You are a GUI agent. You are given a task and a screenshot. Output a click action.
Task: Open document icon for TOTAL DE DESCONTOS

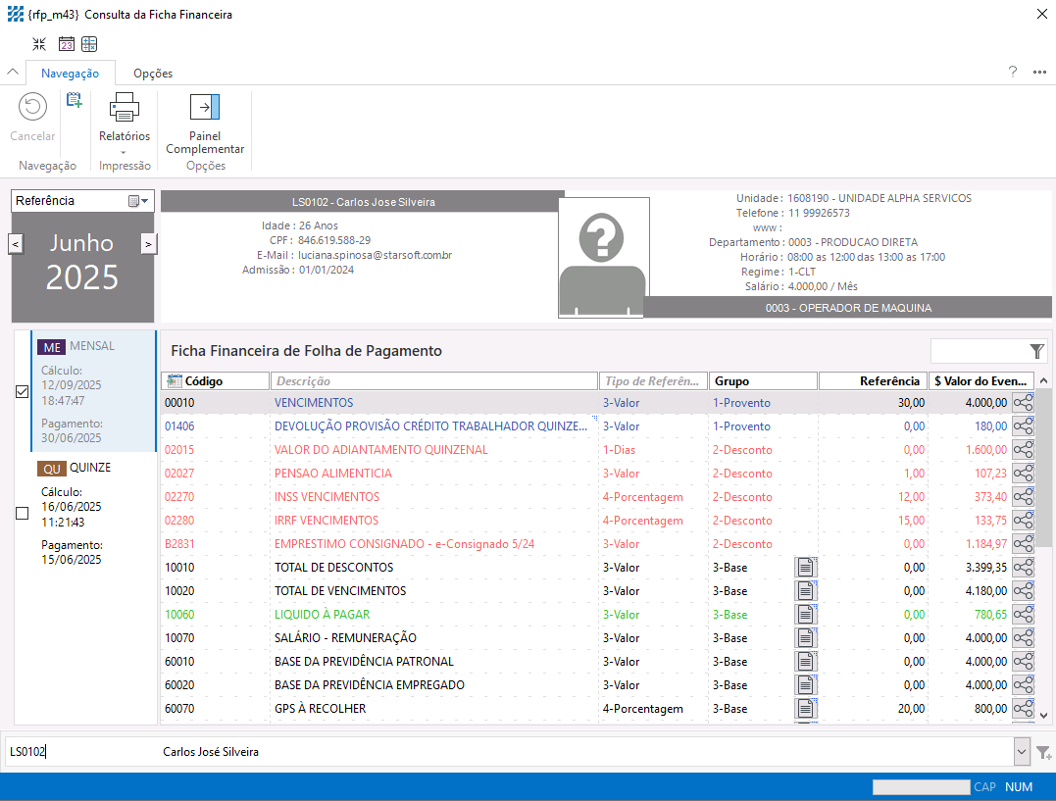[x=805, y=568]
